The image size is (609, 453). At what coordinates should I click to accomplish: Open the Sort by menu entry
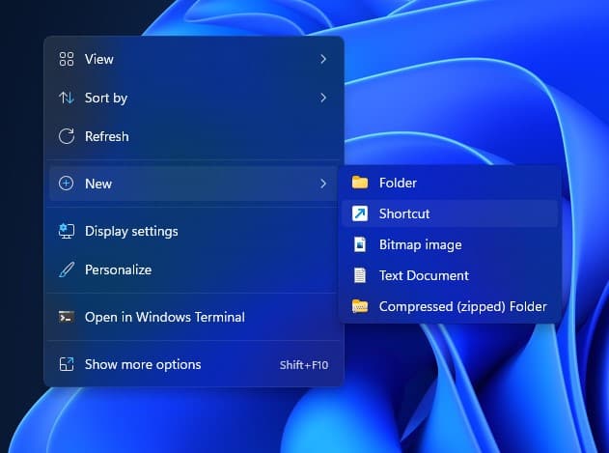[193, 98]
